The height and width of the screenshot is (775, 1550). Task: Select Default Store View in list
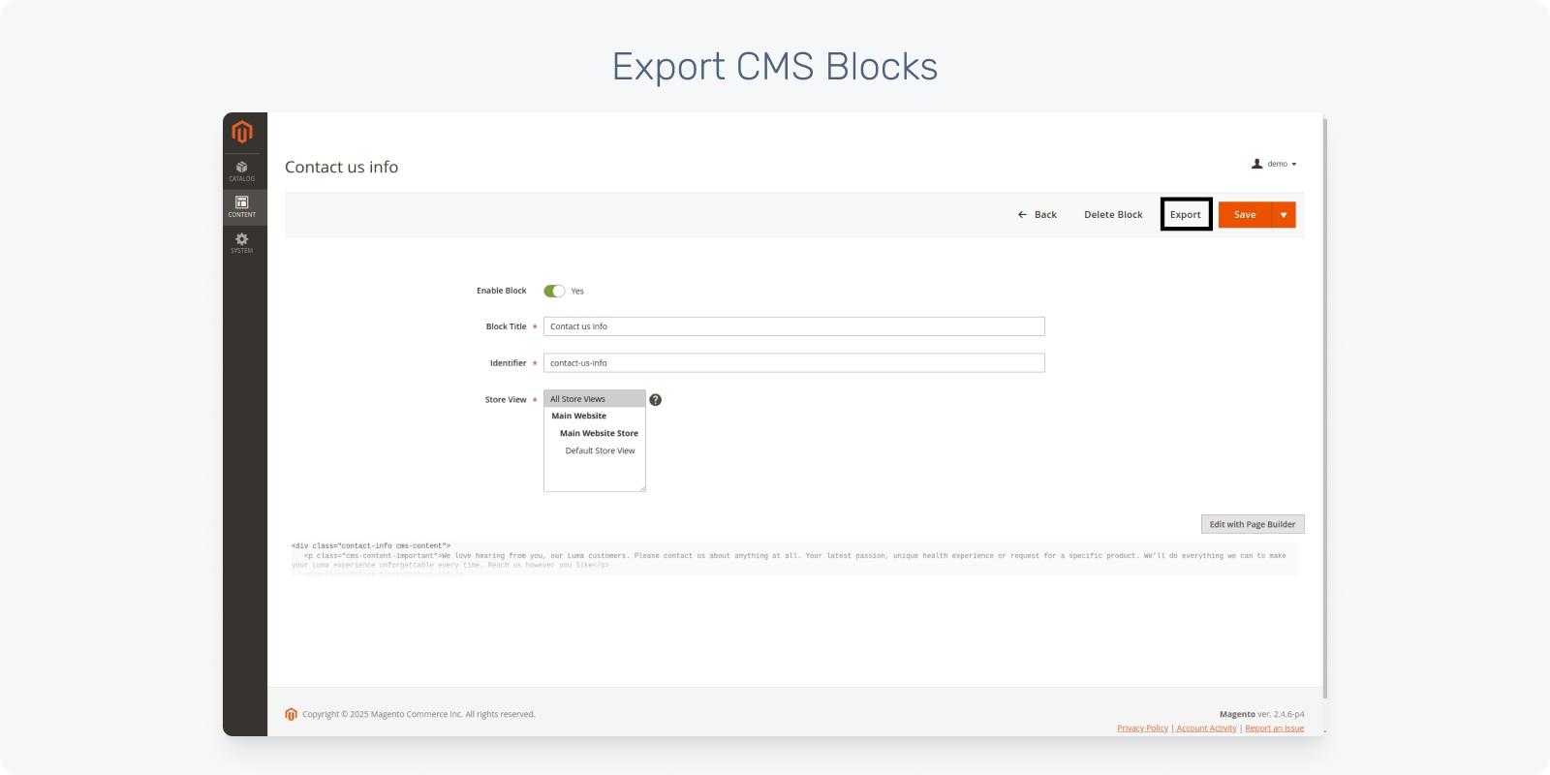[x=600, y=450]
